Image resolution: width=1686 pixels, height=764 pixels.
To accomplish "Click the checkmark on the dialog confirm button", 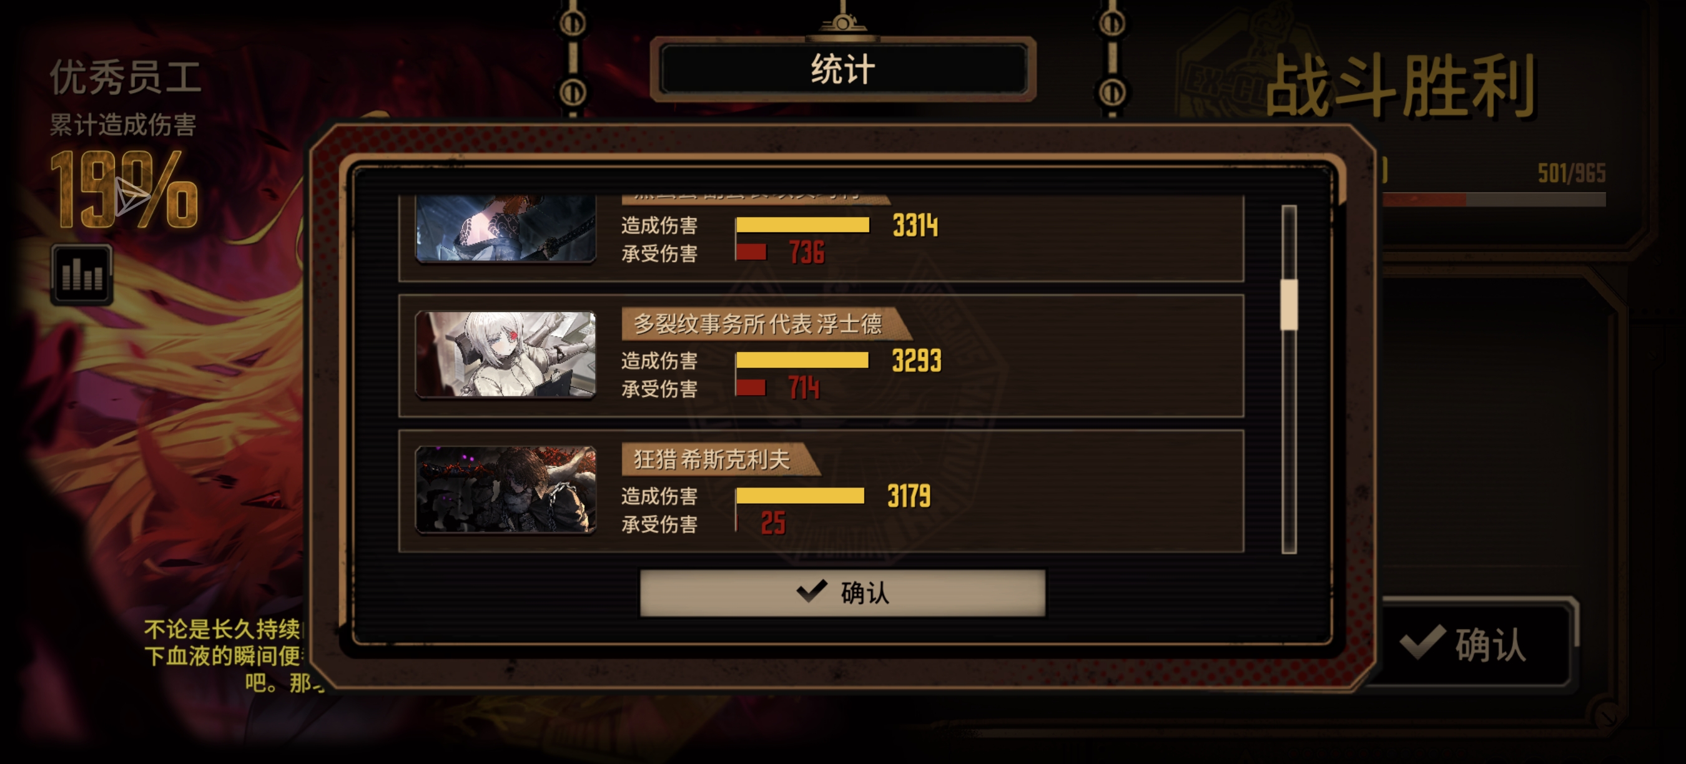I will click(812, 591).
